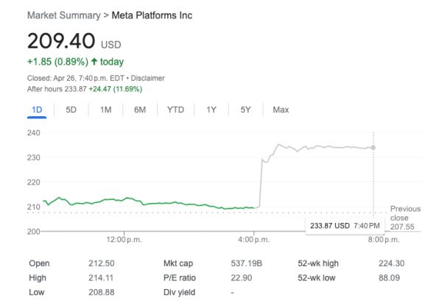The image size is (442, 306).
Task: Click the 7:40 PM chart endpoint dot
Action: 373,148
